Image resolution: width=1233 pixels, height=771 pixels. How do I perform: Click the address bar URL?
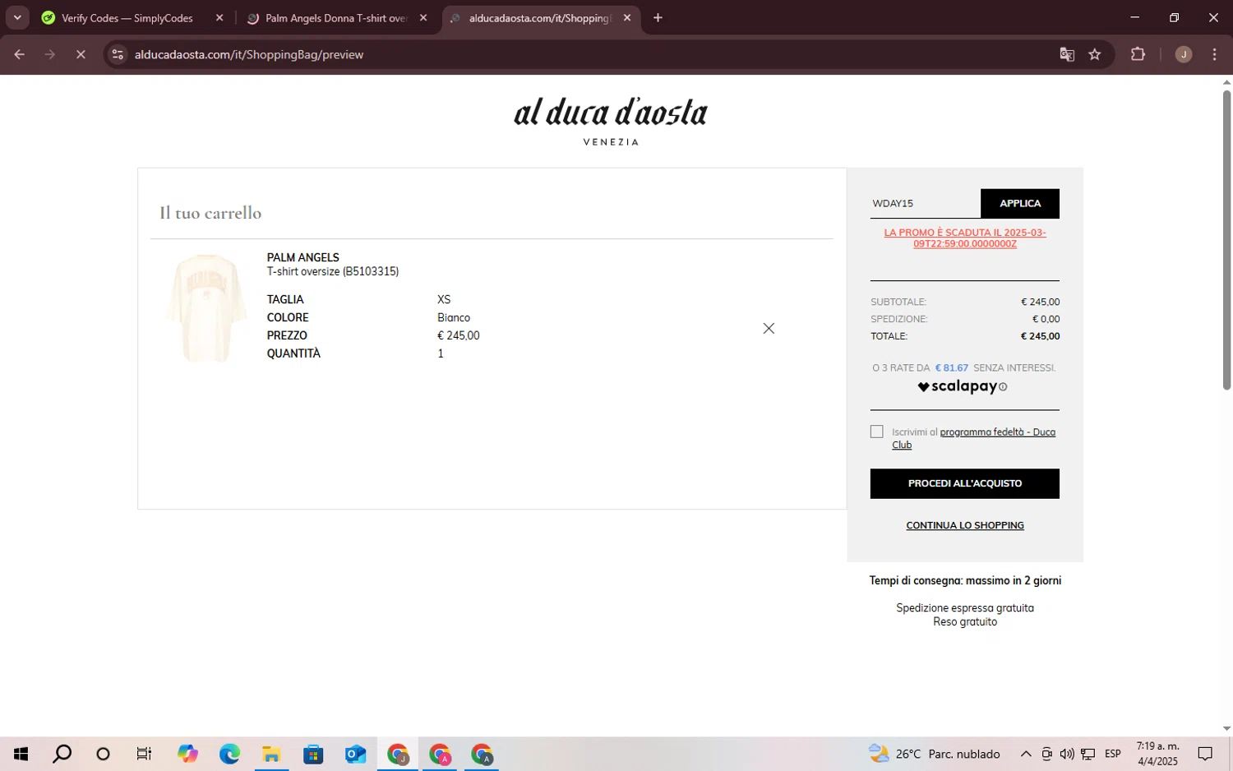(x=249, y=54)
